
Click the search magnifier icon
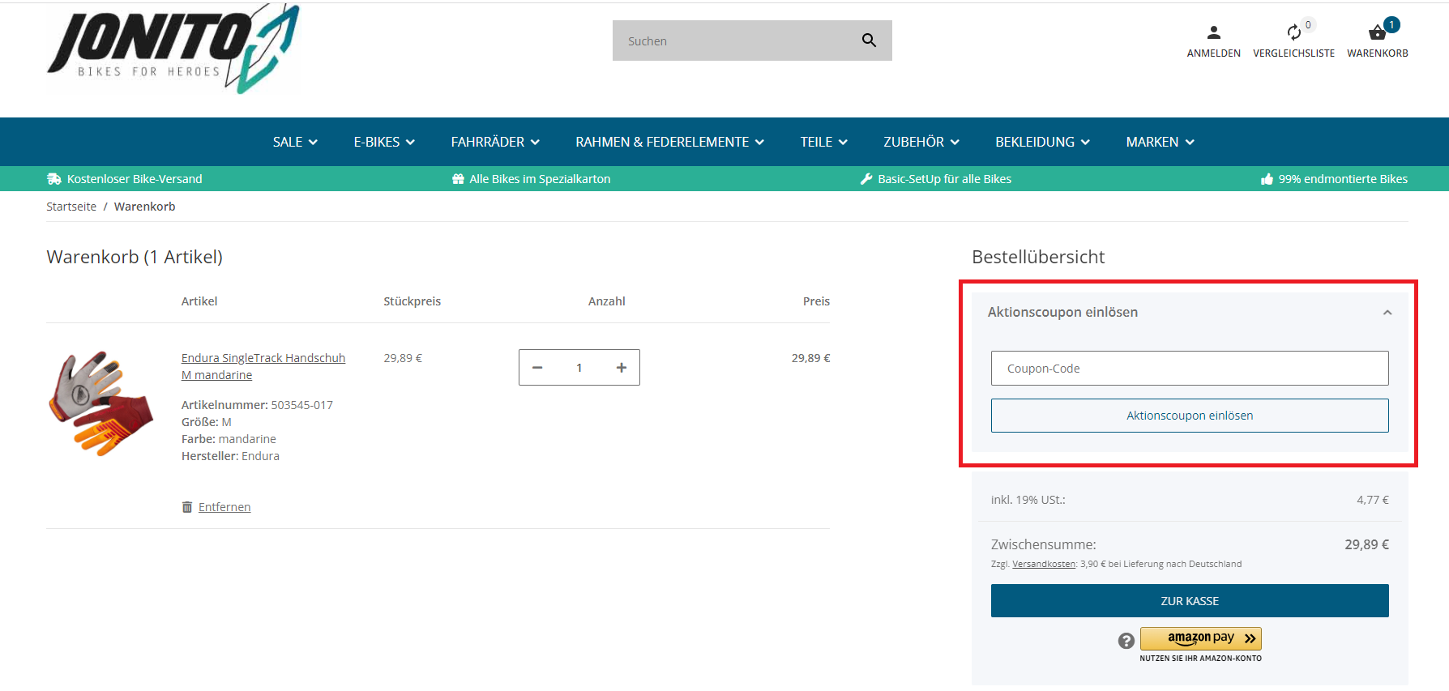coord(869,41)
